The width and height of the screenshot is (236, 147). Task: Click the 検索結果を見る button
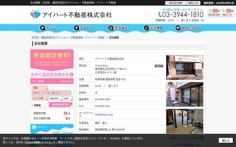pos(60,104)
